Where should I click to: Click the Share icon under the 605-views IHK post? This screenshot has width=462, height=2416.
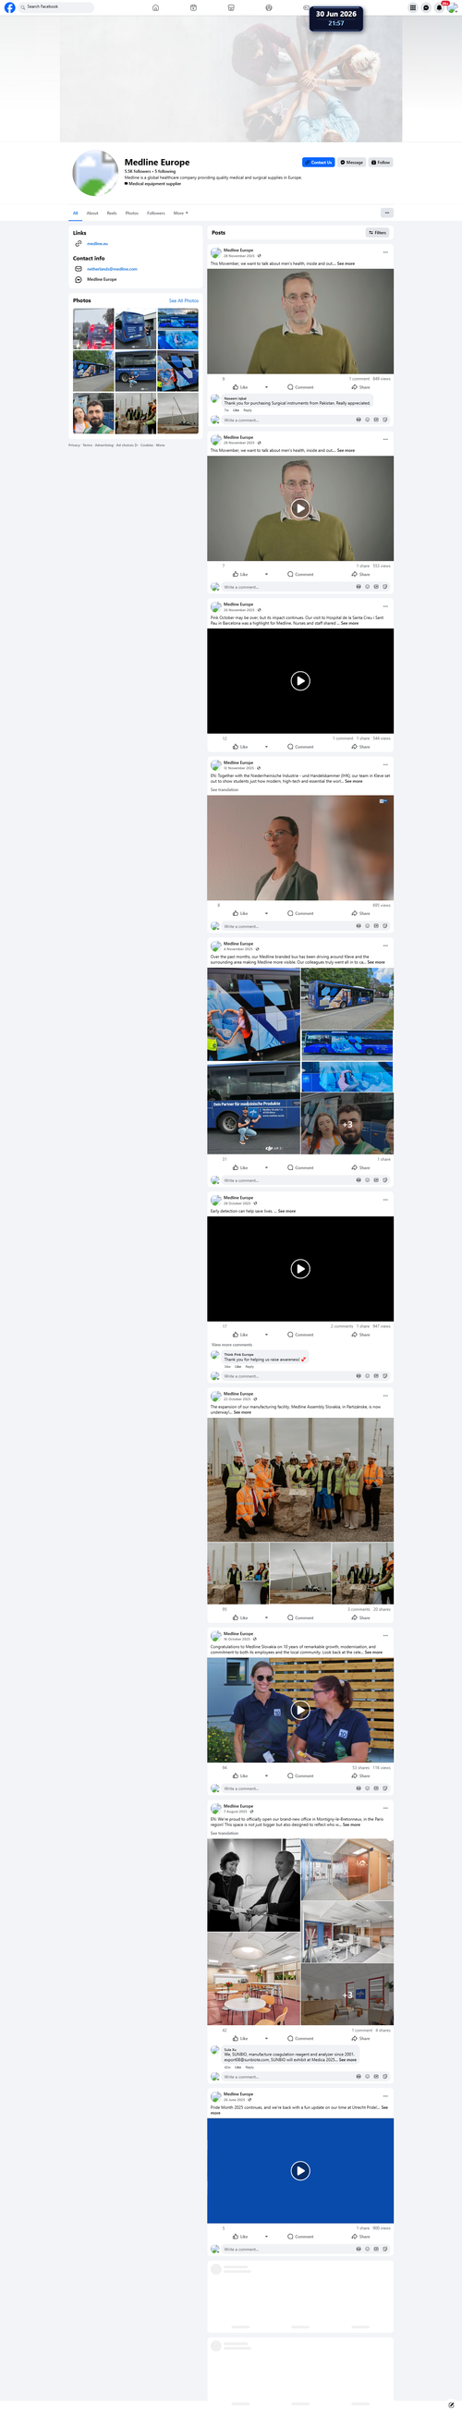(354, 912)
